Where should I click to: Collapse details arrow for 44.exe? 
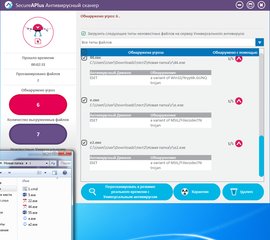point(239,59)
